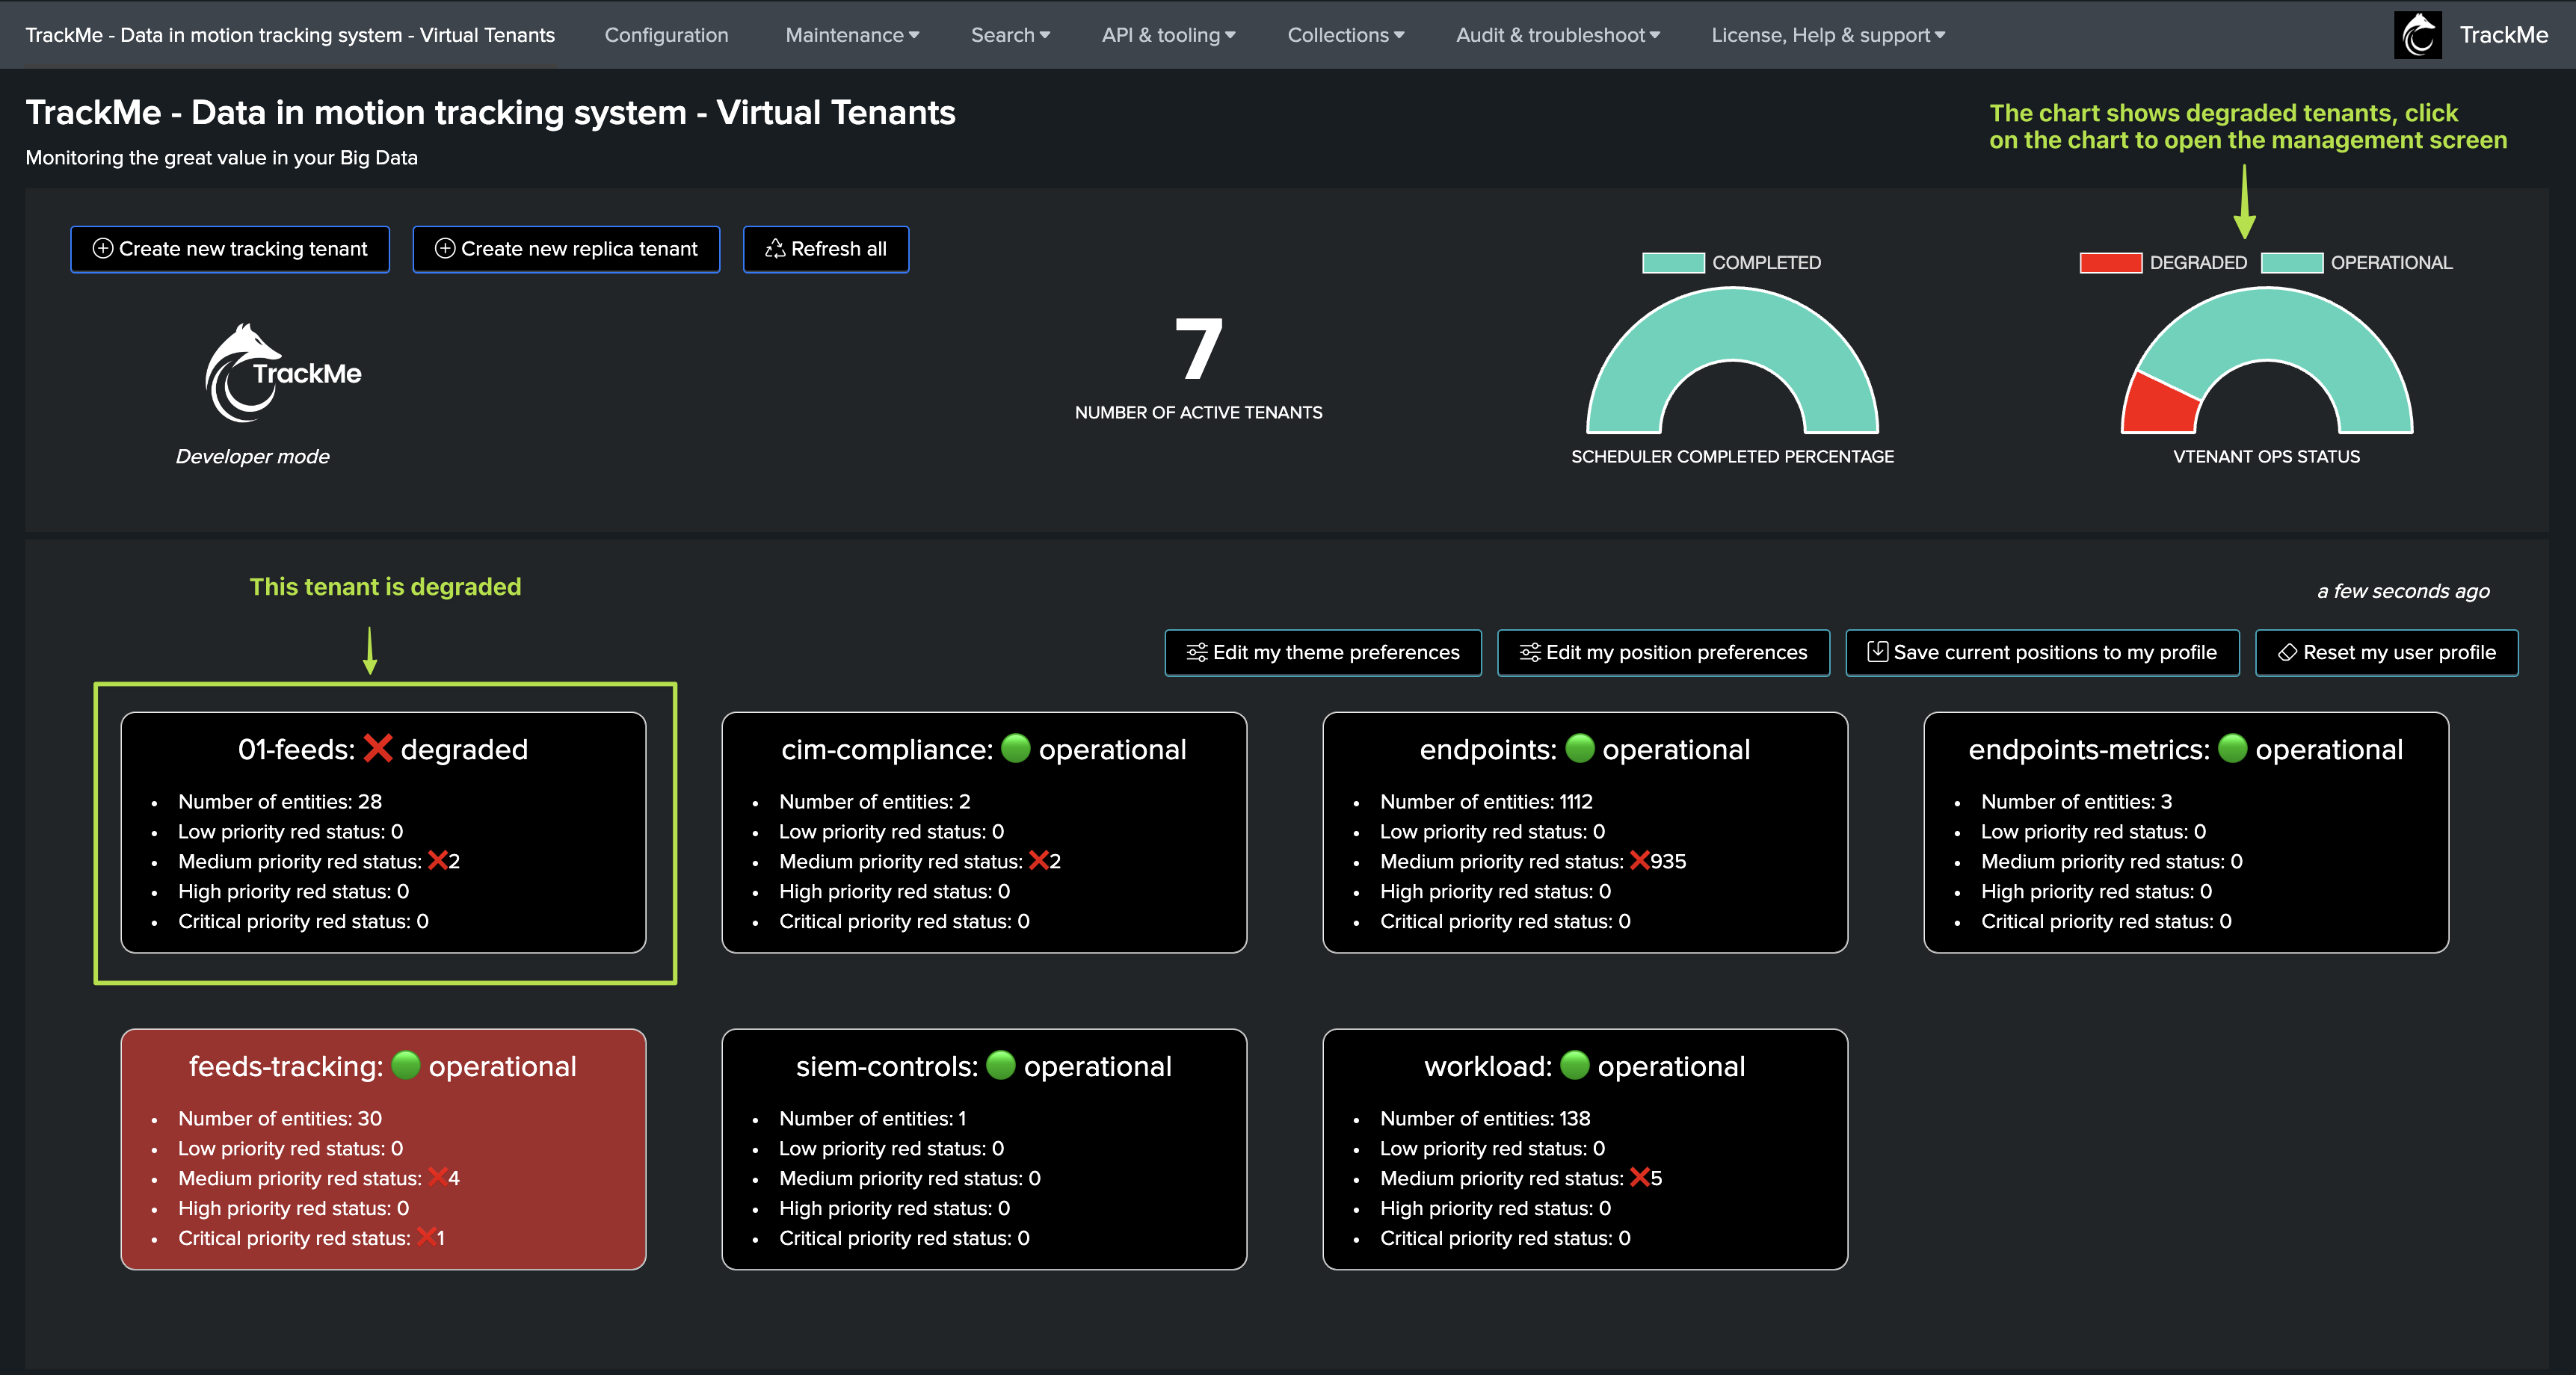The image size is (2576, 1375).
Task: Click Edit my position preferences button
Action: 1663,653
